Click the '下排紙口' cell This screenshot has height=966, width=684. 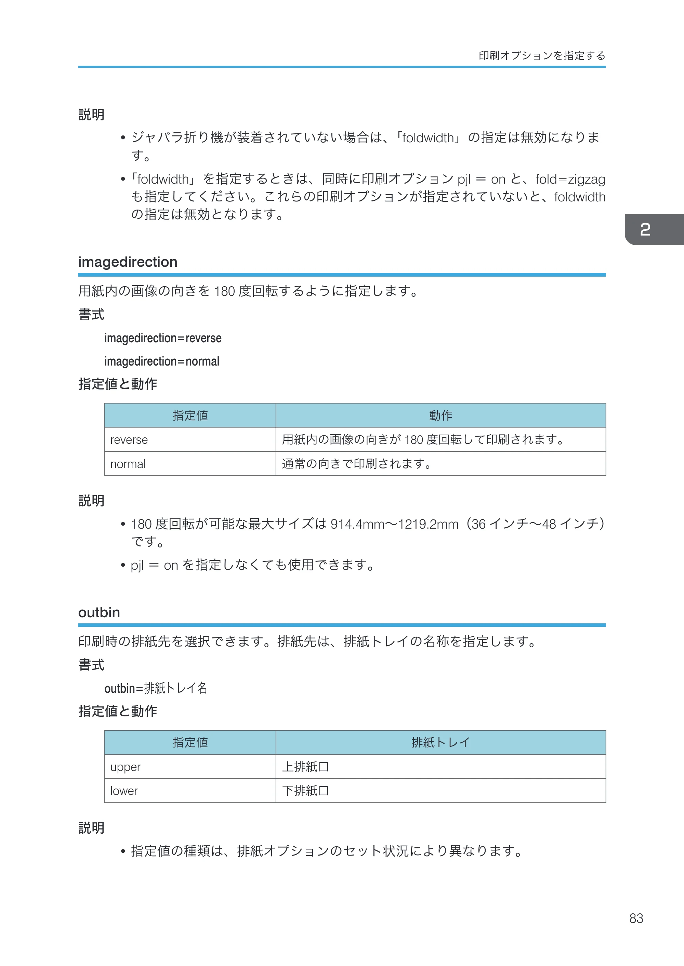coord(440,791)
